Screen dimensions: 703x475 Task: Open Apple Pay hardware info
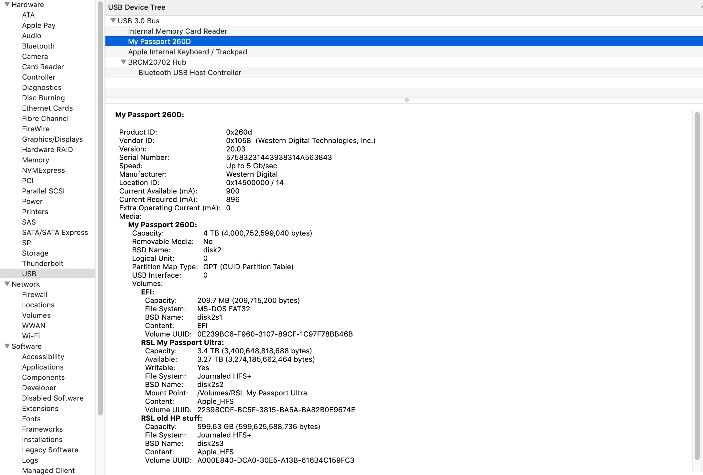[x=39, y=25]
